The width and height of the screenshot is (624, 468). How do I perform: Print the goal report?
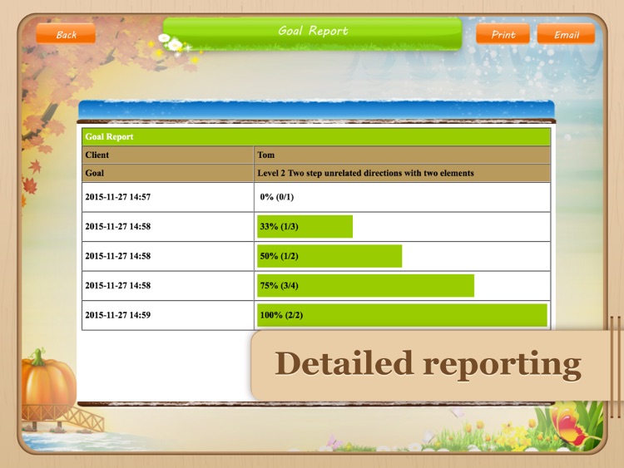pyautogui.click(x=503, y=33)
